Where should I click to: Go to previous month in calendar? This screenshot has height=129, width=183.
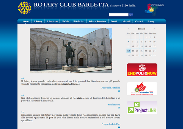129,29
